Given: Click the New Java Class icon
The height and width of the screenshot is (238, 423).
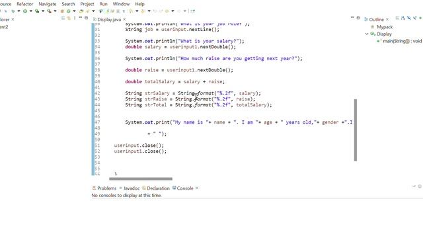Looking at the screenshot, I should 69,11.
